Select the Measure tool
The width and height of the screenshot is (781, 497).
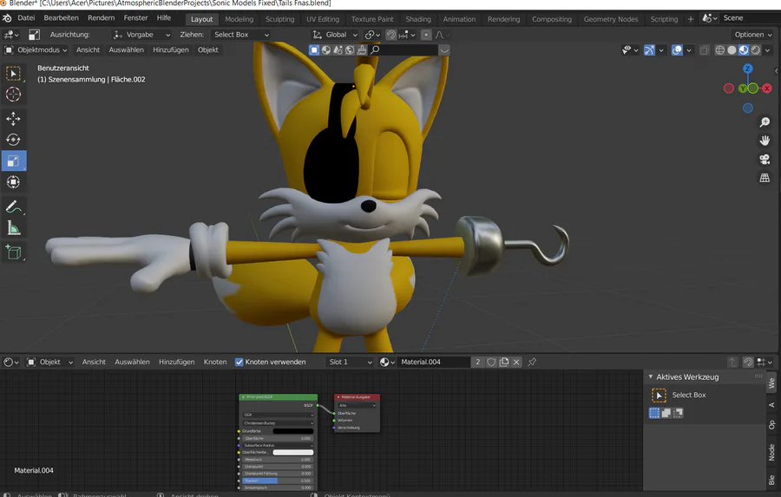pos(13,228)
